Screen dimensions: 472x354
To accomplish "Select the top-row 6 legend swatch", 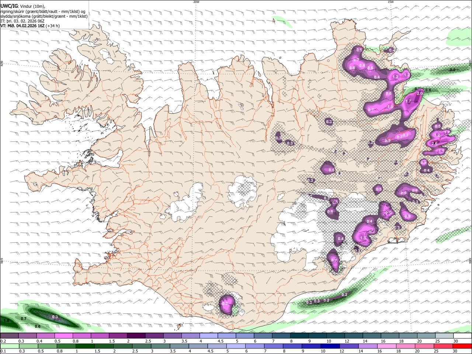I will [263, 336].
